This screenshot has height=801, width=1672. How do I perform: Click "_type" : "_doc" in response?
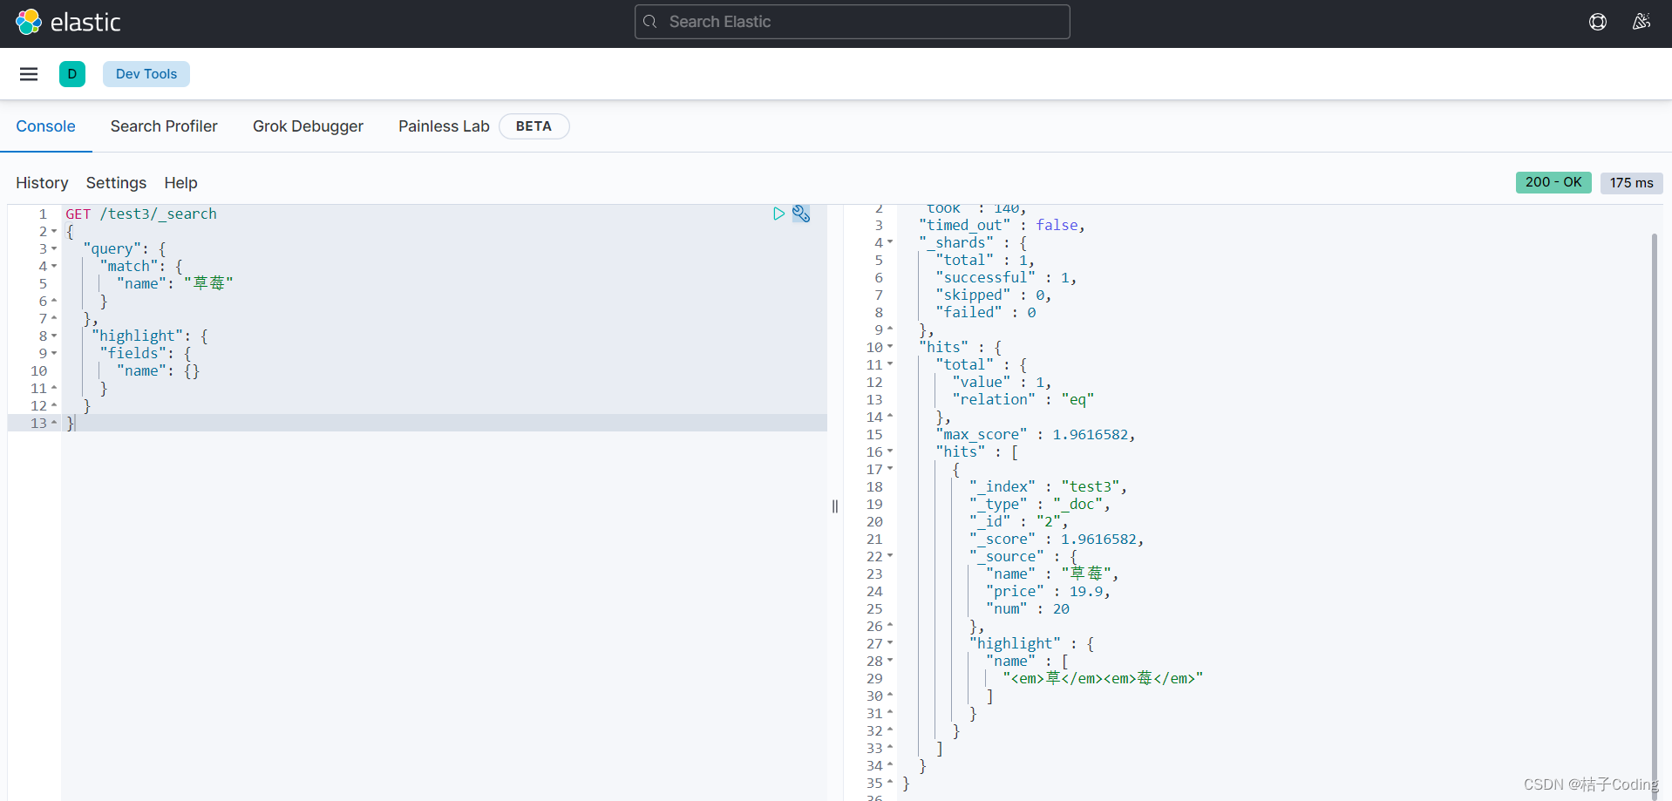coord(1040,504)
